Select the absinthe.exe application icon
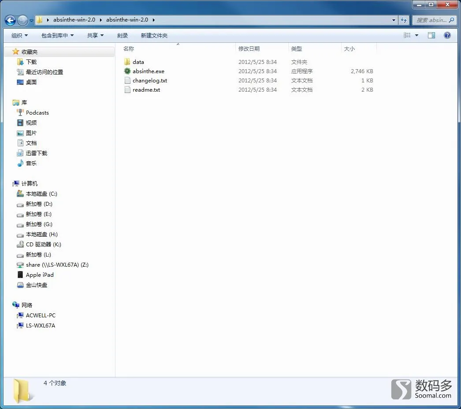The image size is (461, 409). click(127, 71)
